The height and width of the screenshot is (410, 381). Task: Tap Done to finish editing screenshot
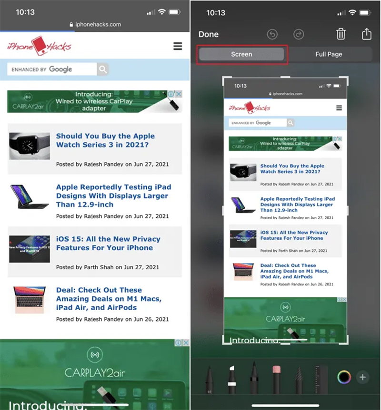pos(209,34)
